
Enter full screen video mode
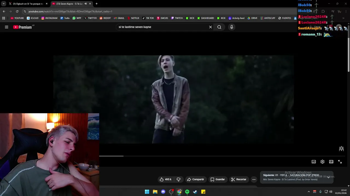[340, 162]
